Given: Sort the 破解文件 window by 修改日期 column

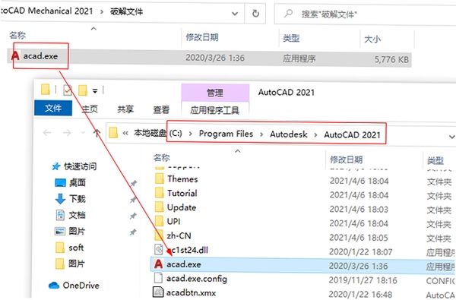Looking at the screenshot, I should tap(202, 37).
